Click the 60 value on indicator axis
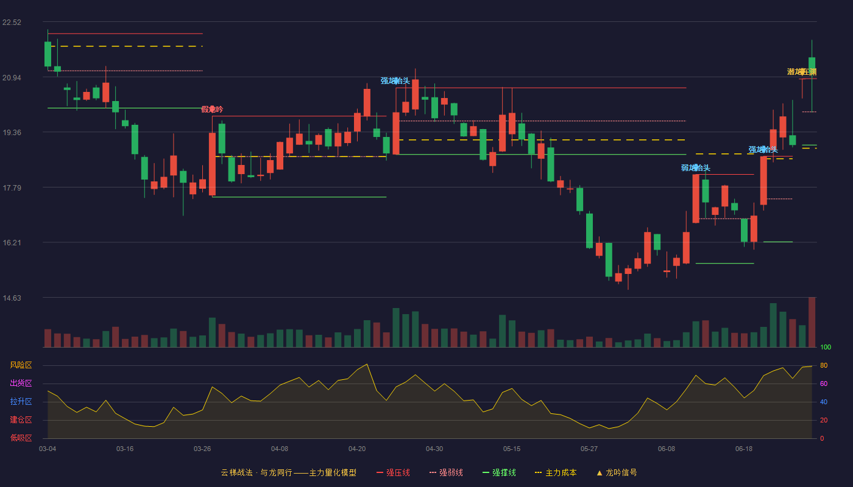 click(823, 384)
